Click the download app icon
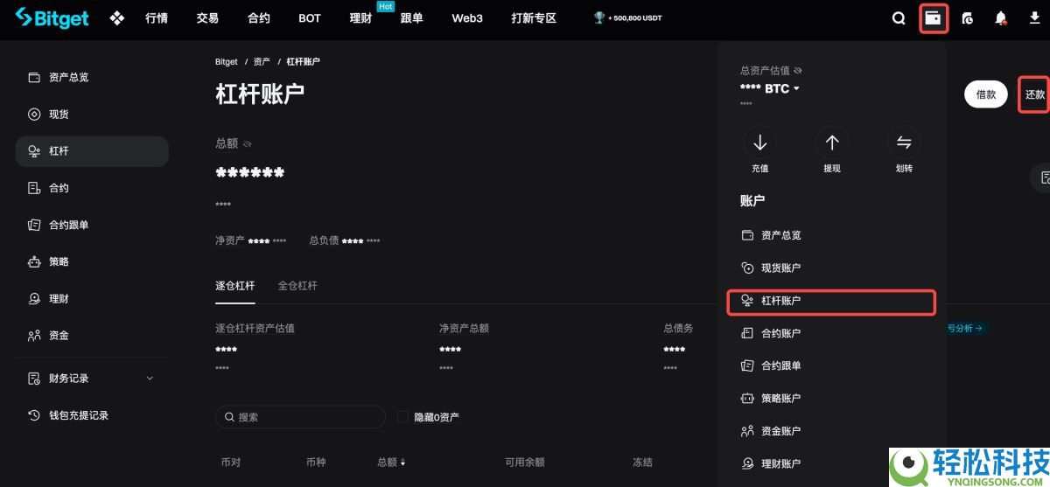 (1034, 18)
